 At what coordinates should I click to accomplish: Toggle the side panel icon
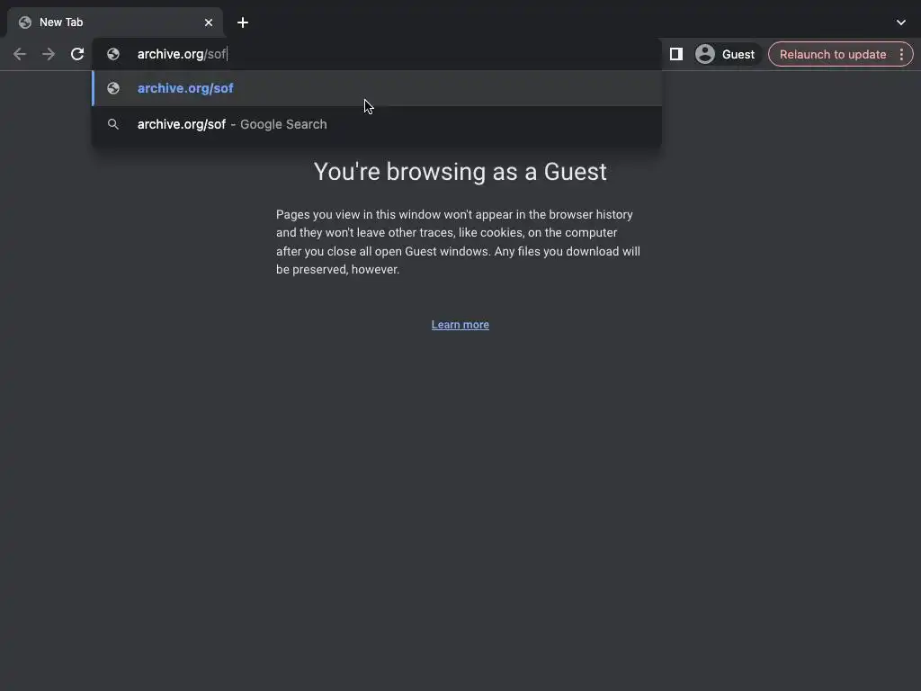676,54
